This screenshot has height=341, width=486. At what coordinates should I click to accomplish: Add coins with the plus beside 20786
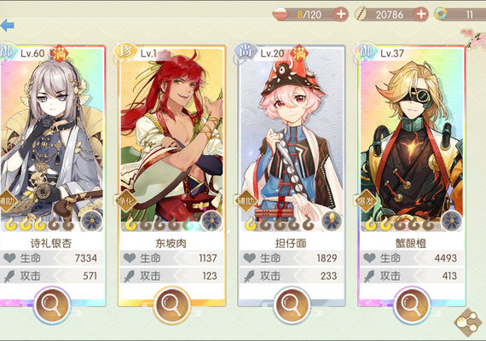click(421, 14)
